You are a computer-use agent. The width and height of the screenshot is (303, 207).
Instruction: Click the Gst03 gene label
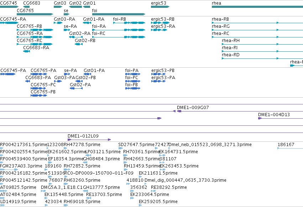pyautogui.click(x=60, y=3)
